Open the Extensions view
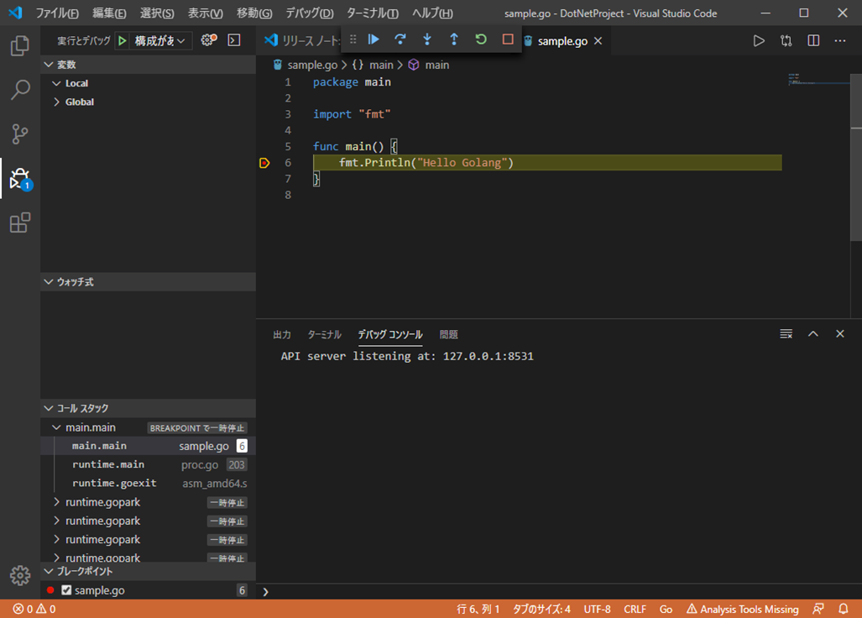This screenshot has height=618, width=862. pos(20,223)
